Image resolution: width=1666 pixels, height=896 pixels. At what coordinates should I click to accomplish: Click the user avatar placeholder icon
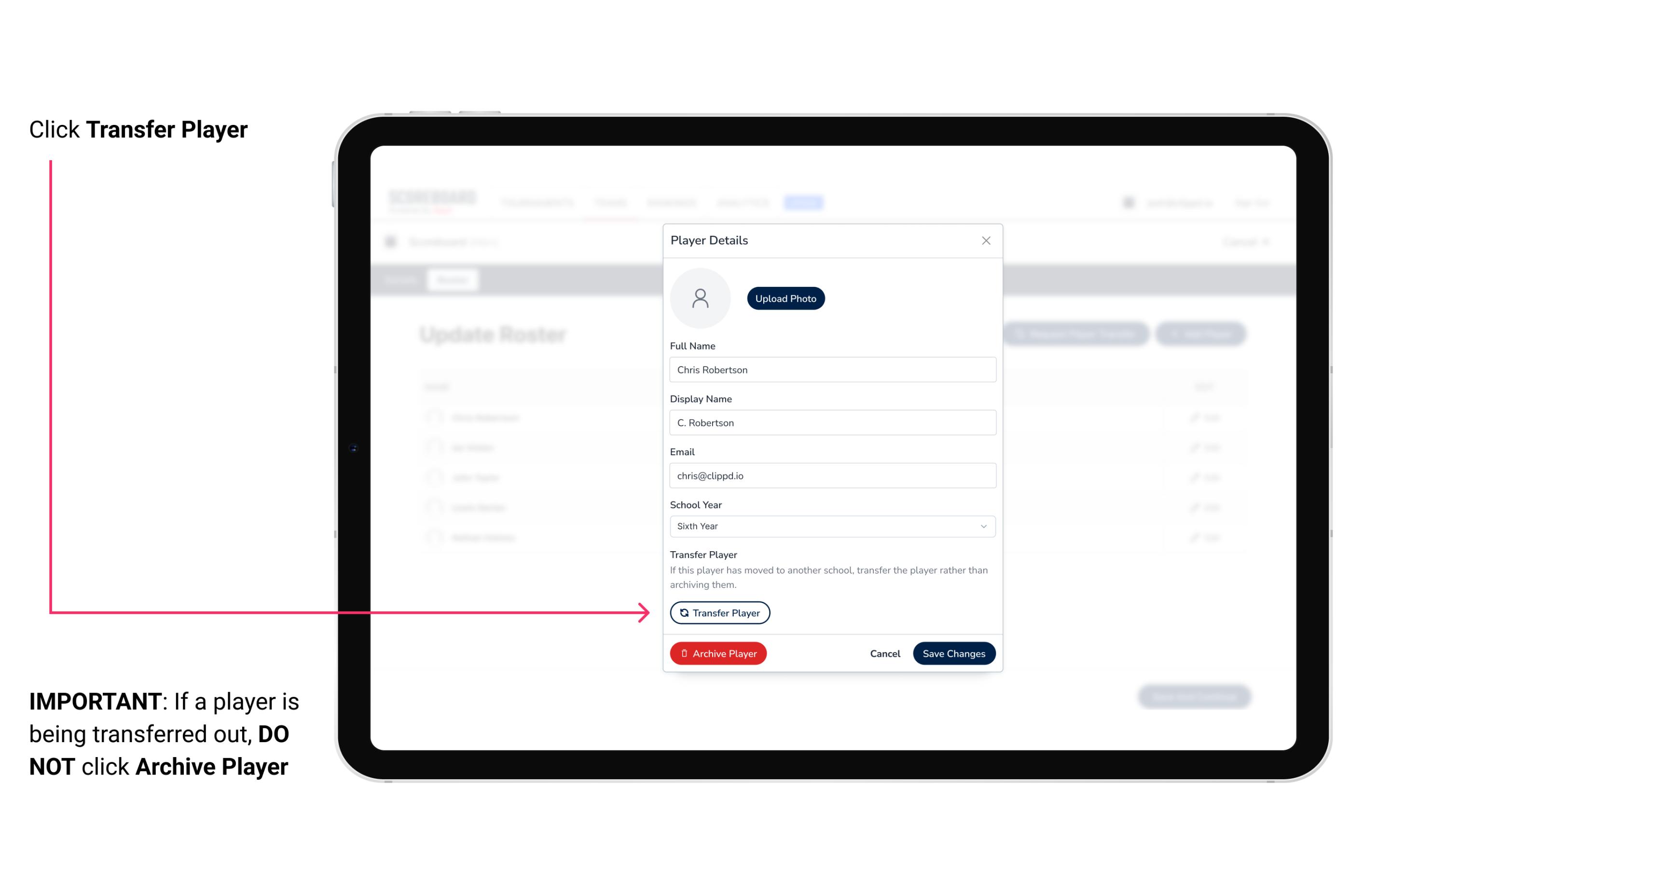[x=701, y=298]
